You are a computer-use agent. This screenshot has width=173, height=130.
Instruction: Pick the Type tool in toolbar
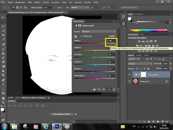click(x=3, y=84)
